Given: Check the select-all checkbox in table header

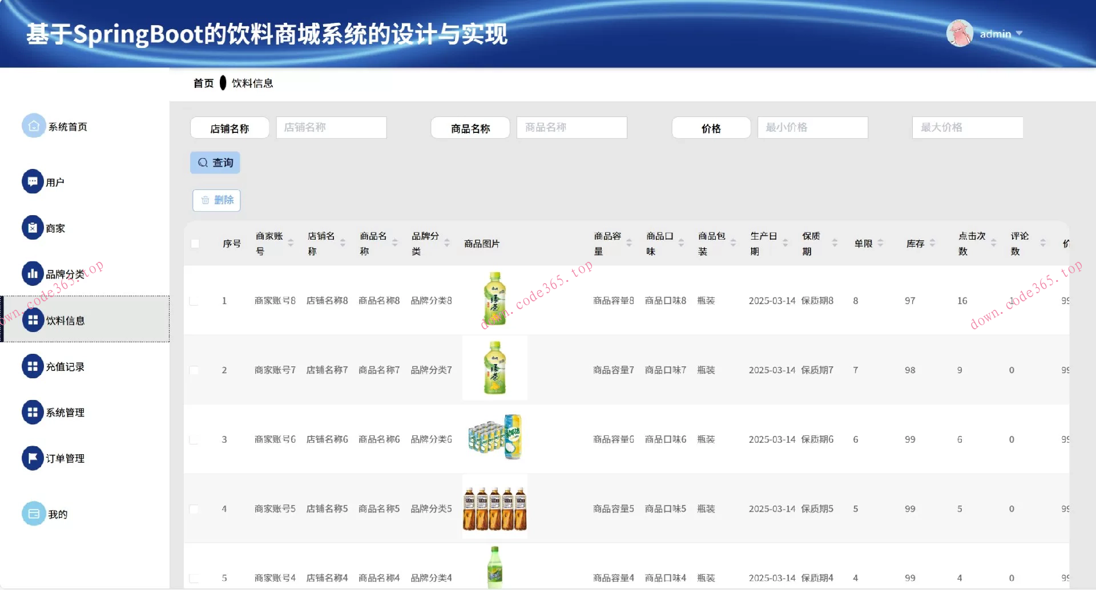Looking at the screenshot, I should pyautogui.click(x=196, y=243).
